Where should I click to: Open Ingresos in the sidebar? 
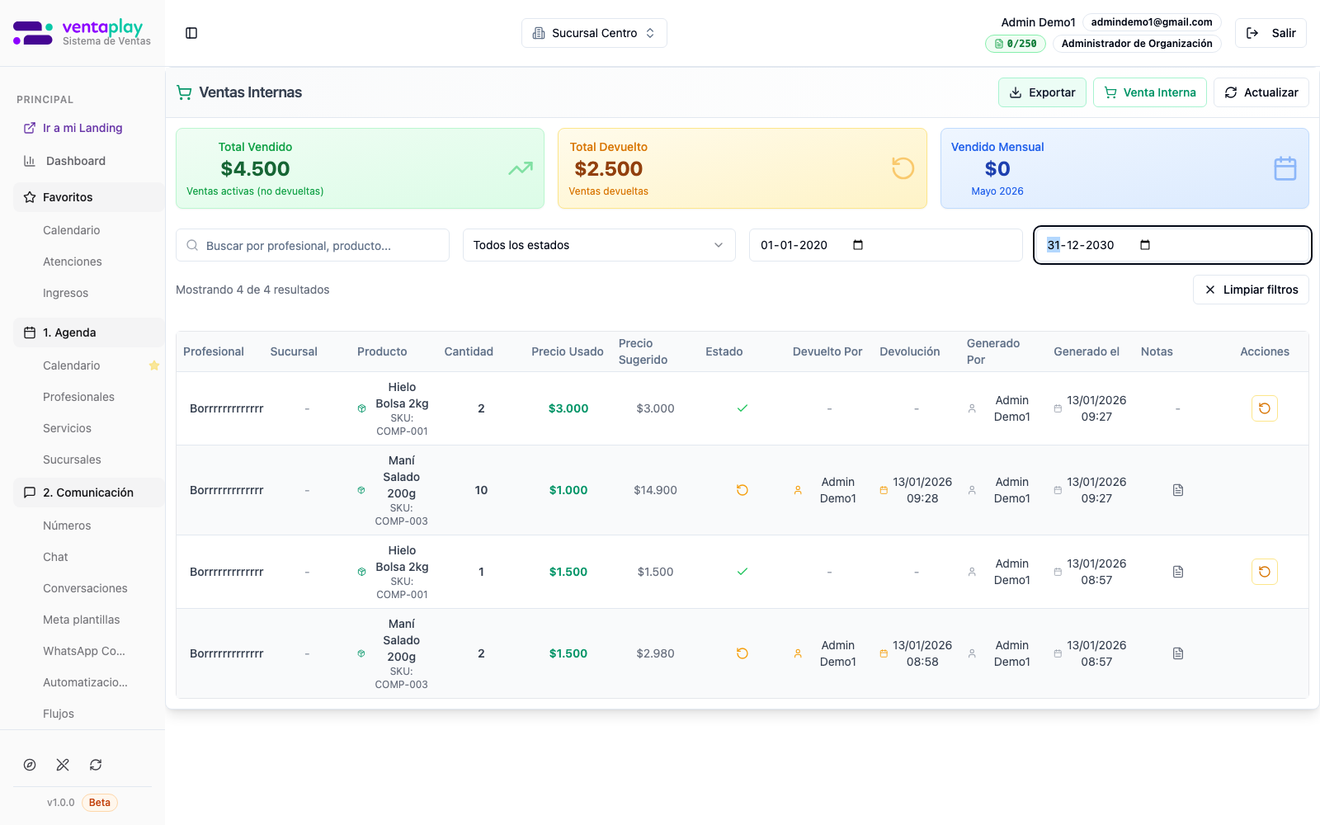pos(65,293)
